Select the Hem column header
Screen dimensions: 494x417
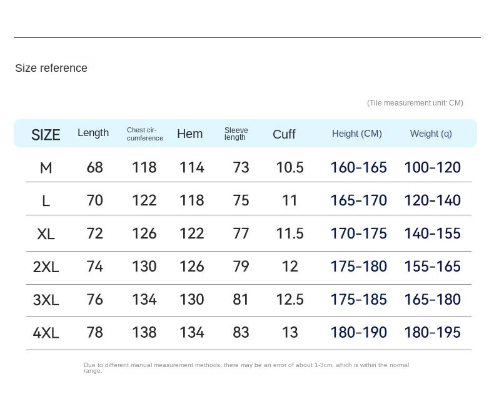point(189,134)
